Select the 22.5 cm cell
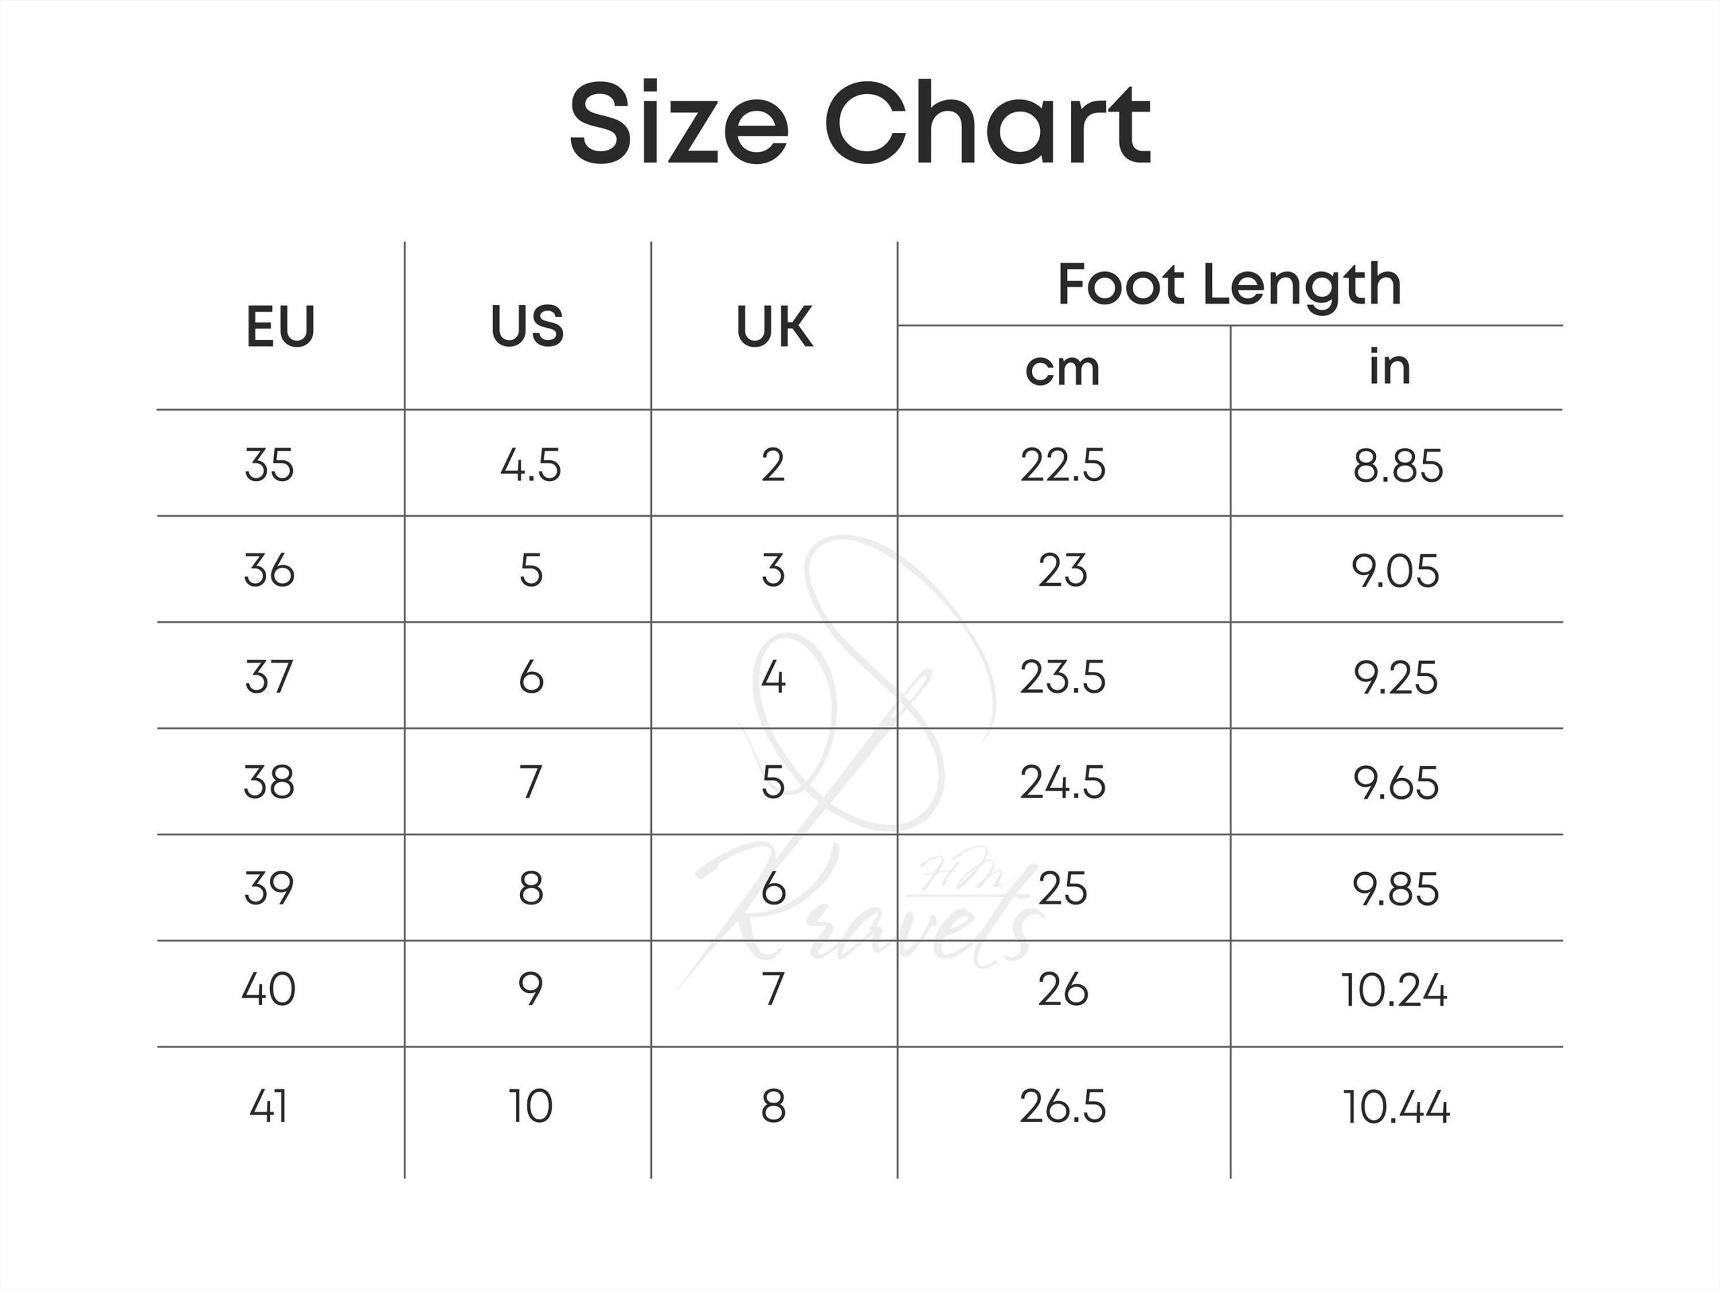Screen dimensions: 1720x1290 tap(1062, 465)
